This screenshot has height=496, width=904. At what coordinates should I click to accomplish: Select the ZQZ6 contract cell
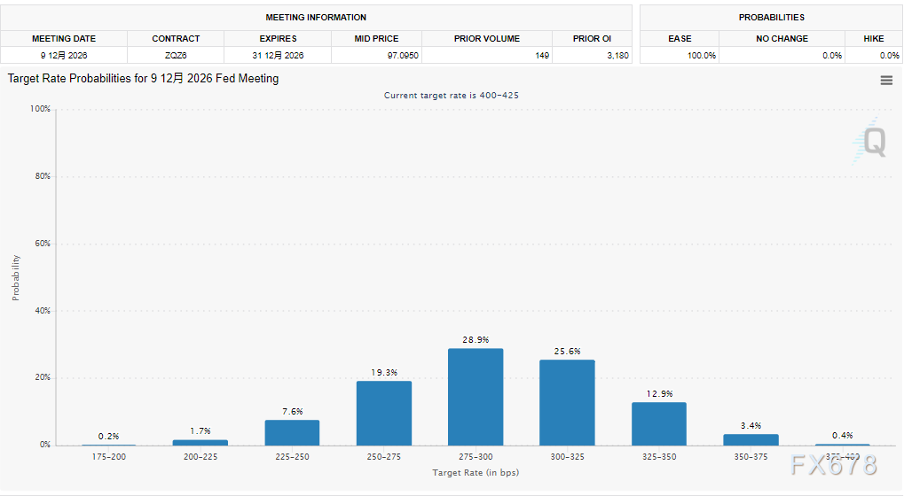(176, 55)
